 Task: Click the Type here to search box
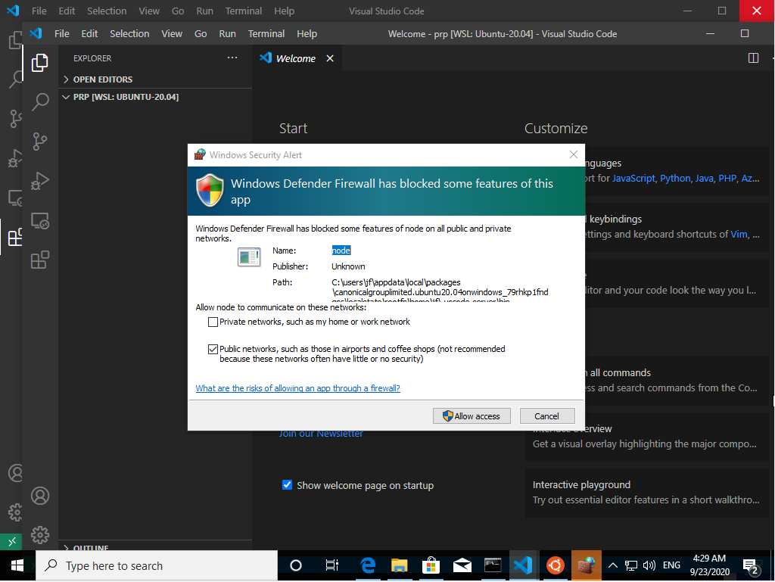(x=157, y=566)
